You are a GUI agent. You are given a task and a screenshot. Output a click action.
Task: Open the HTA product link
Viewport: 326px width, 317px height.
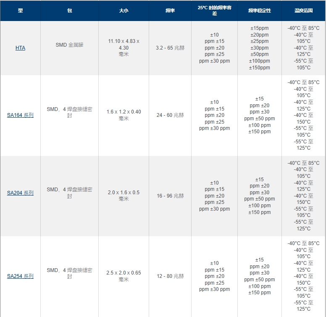pyautogui.click(x=20, y=48)
